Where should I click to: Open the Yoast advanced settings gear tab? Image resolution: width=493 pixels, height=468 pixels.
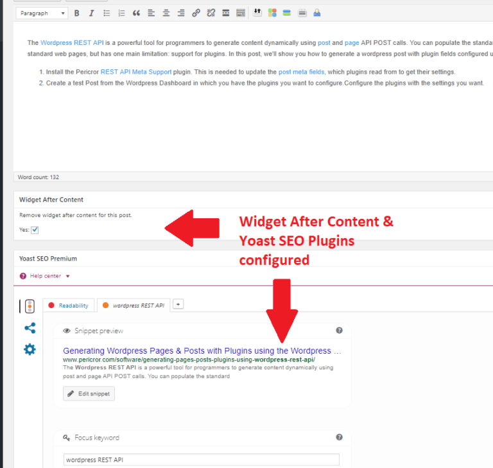(30, 349)
